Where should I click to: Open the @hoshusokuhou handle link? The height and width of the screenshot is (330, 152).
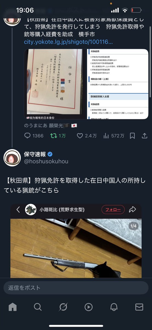(46, 162)
